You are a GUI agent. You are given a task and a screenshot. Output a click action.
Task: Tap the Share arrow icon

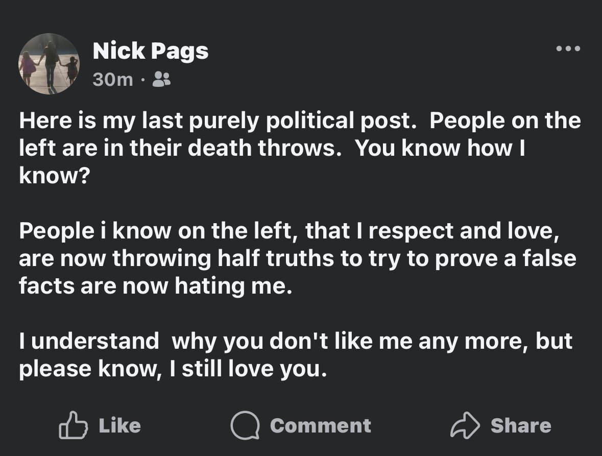(x=465, y=425)
